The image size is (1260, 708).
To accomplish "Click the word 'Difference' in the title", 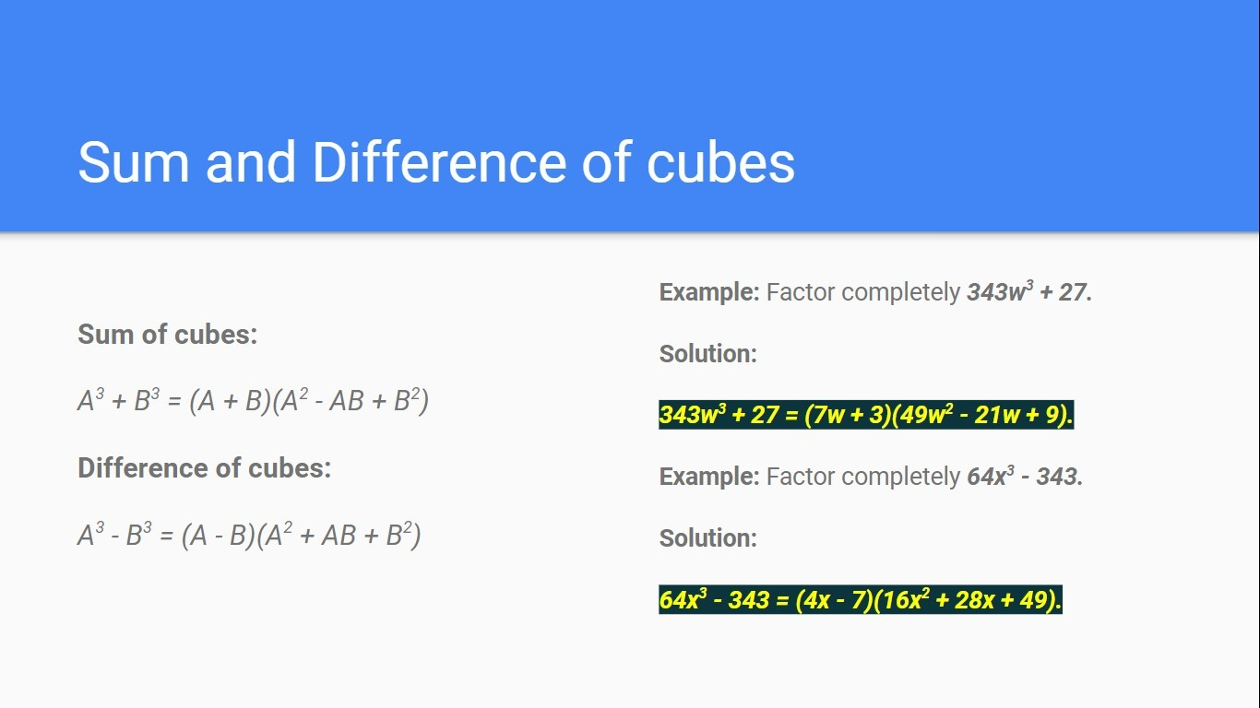I will click(x=438, y=162).
